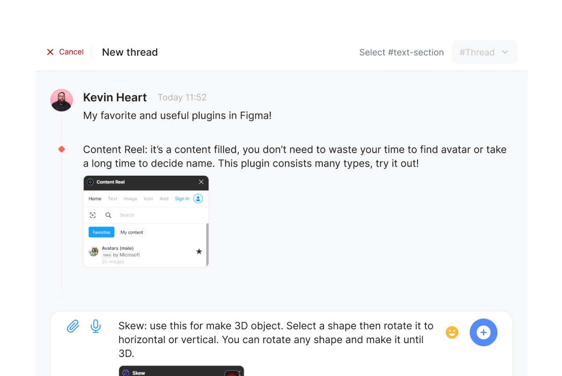The height and width of the screenshot is (376, 562).
Task: Click the Content Reel vertical scrollbar
Action: click(x=207, y=241)
